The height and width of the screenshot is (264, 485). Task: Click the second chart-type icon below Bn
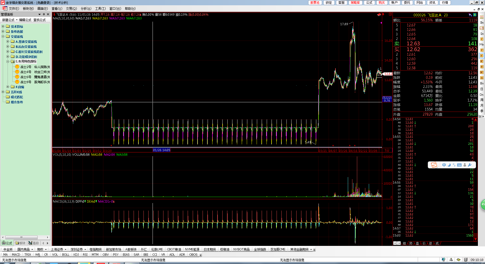click(482, 28)
